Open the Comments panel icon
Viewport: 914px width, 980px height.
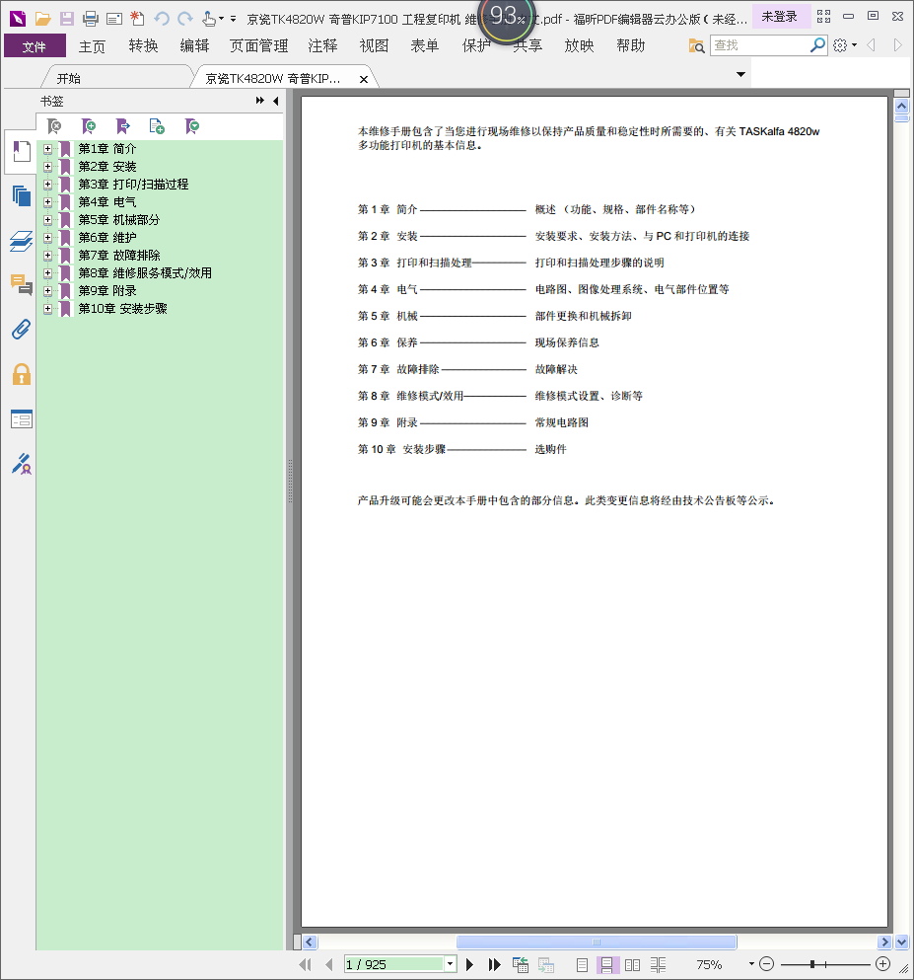tap(22, 284)
